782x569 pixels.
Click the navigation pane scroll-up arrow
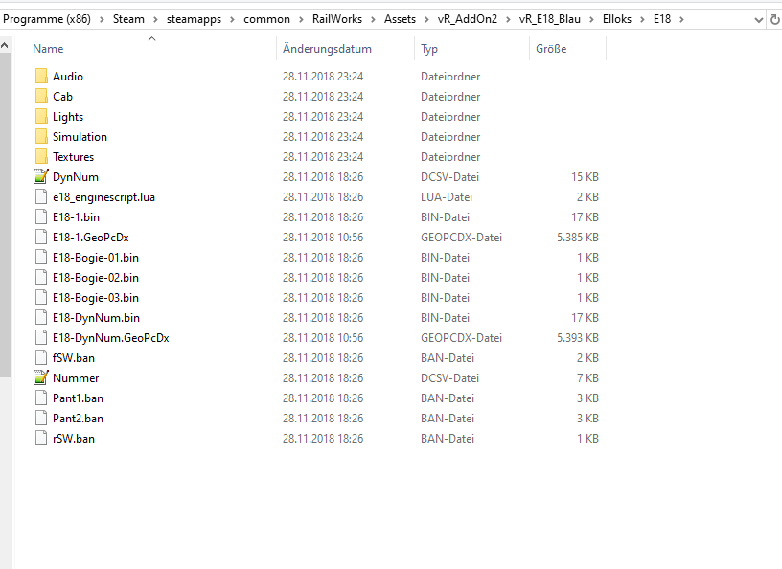[x=5, y=45]
